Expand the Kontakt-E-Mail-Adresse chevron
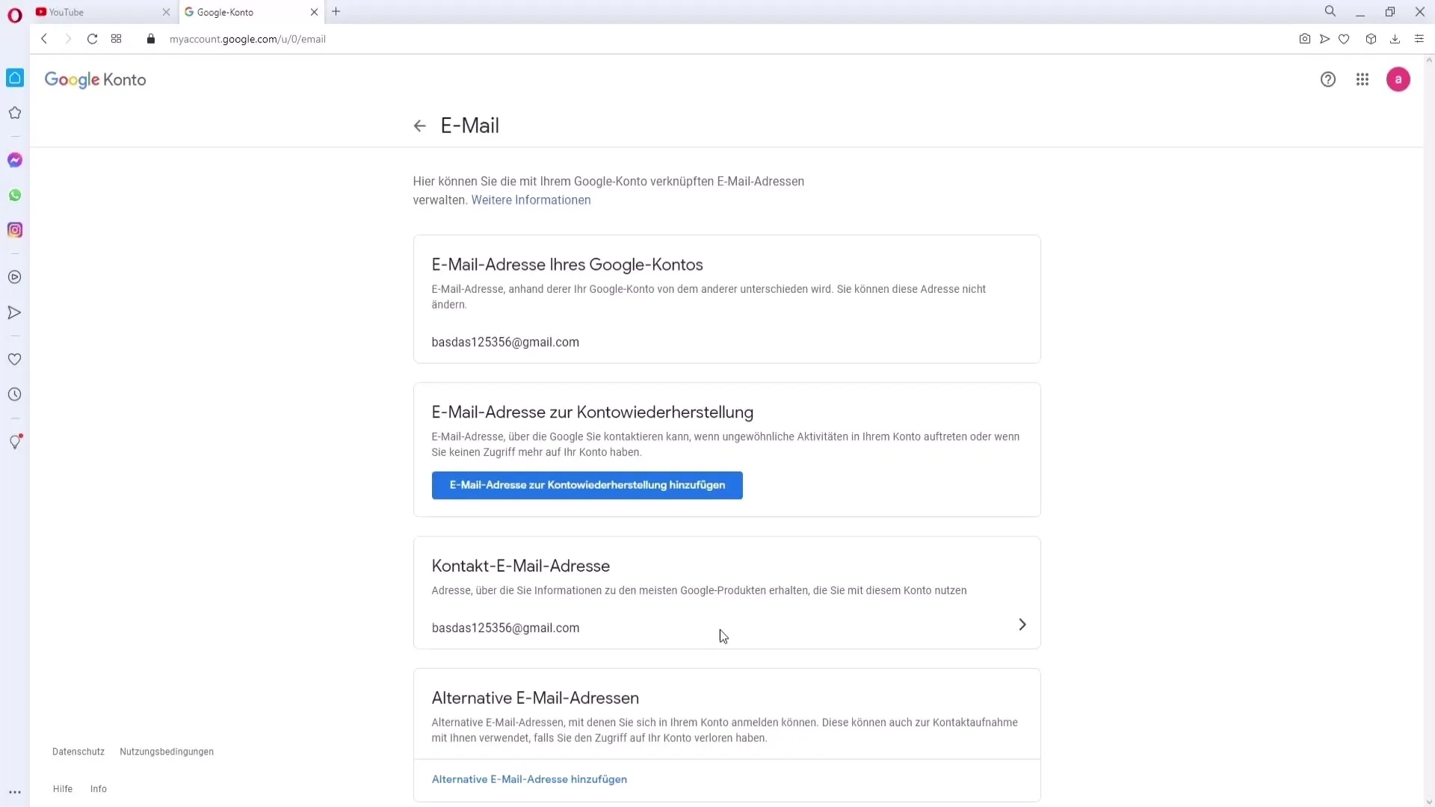 point(1022,625)
